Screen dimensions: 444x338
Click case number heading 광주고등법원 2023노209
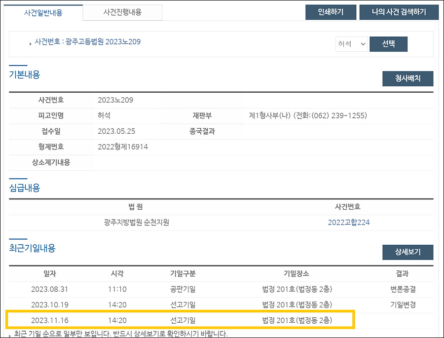(103, 41)
